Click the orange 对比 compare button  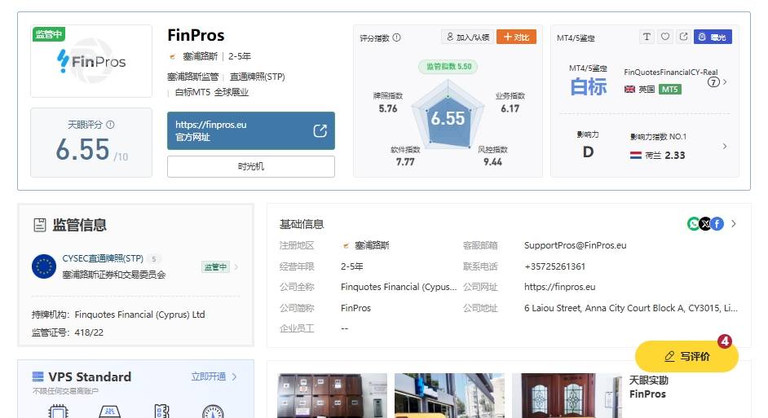pyautogui.click(x=516, y=37)
